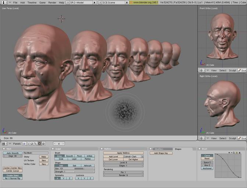Click the zoom-in plus icon above brush curve

[229, 152]
